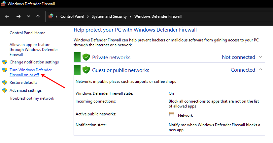Click the green shield beside Guest or public networks
Image resolution: width=273 pixels, height=143 pixels.
(86, 70)
